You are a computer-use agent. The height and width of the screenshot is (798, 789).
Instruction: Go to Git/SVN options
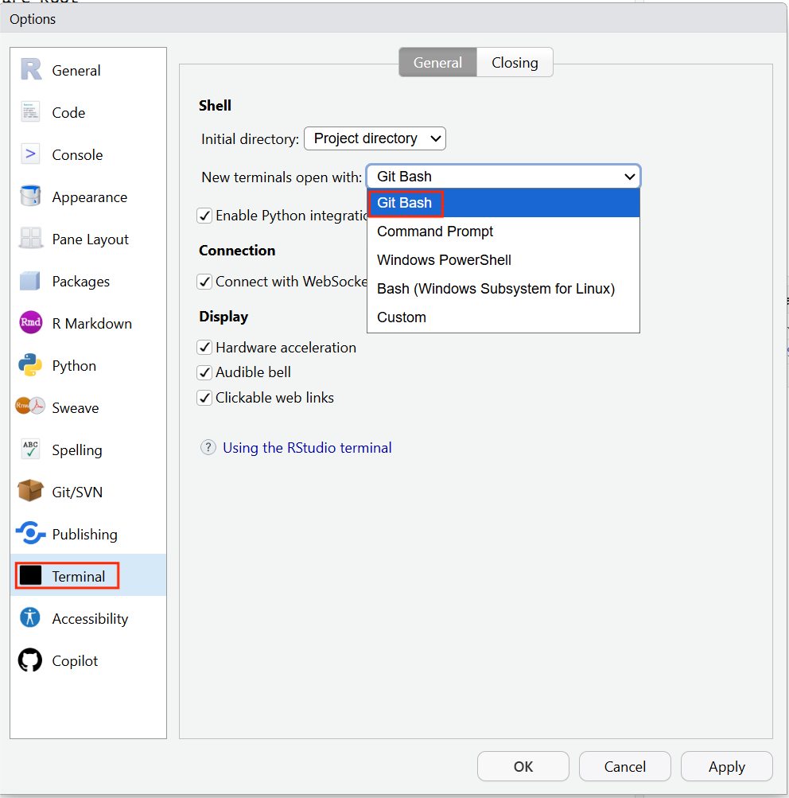click(88, 492)
